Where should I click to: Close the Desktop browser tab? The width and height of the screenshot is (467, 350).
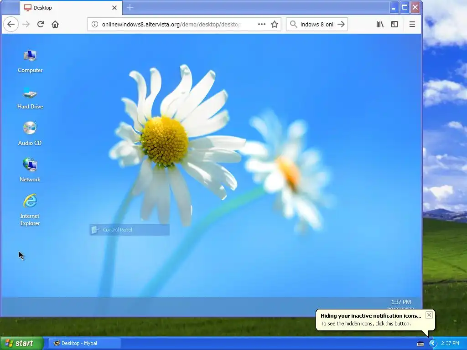point(114,8)
